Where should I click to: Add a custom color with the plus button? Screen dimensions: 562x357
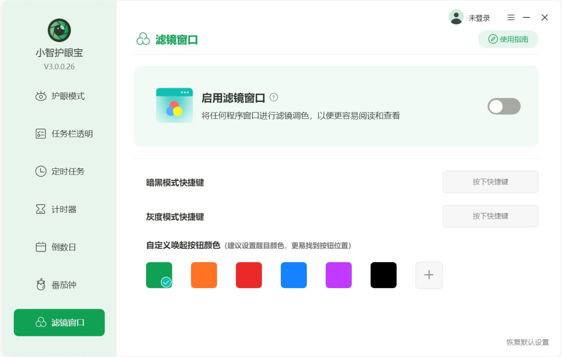point(429,275)
